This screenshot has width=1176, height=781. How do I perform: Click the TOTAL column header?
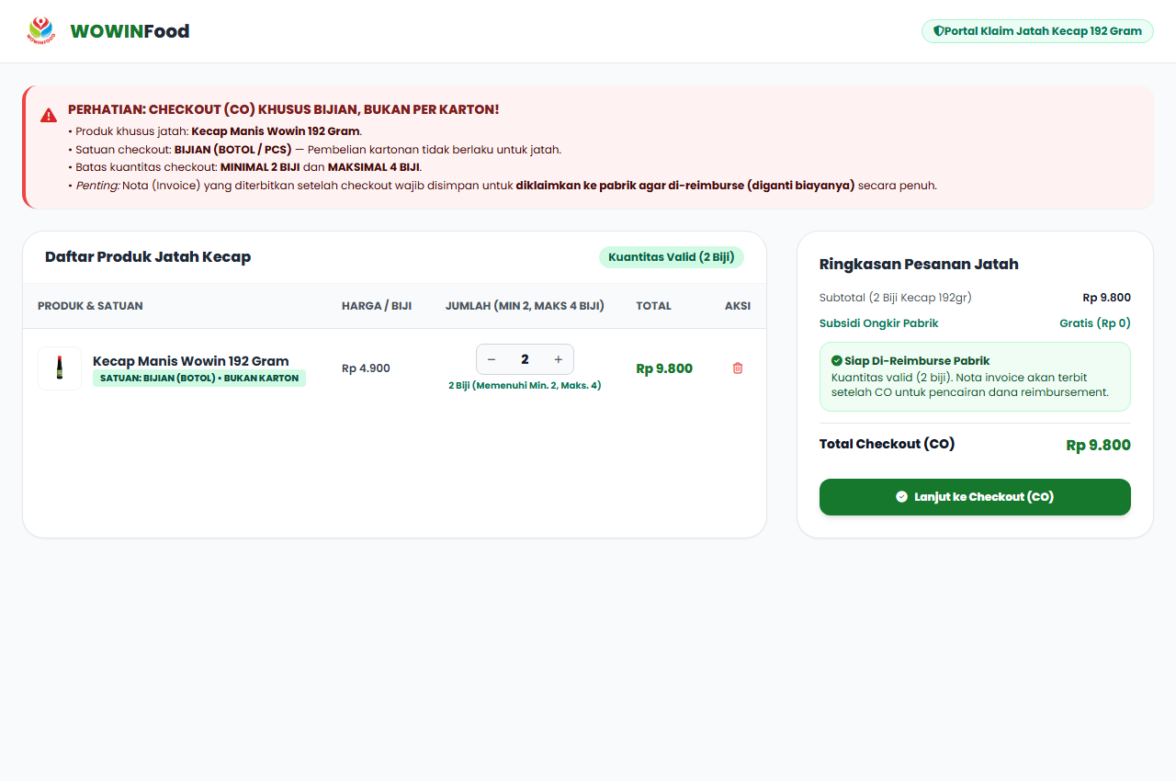pos(653,306)
